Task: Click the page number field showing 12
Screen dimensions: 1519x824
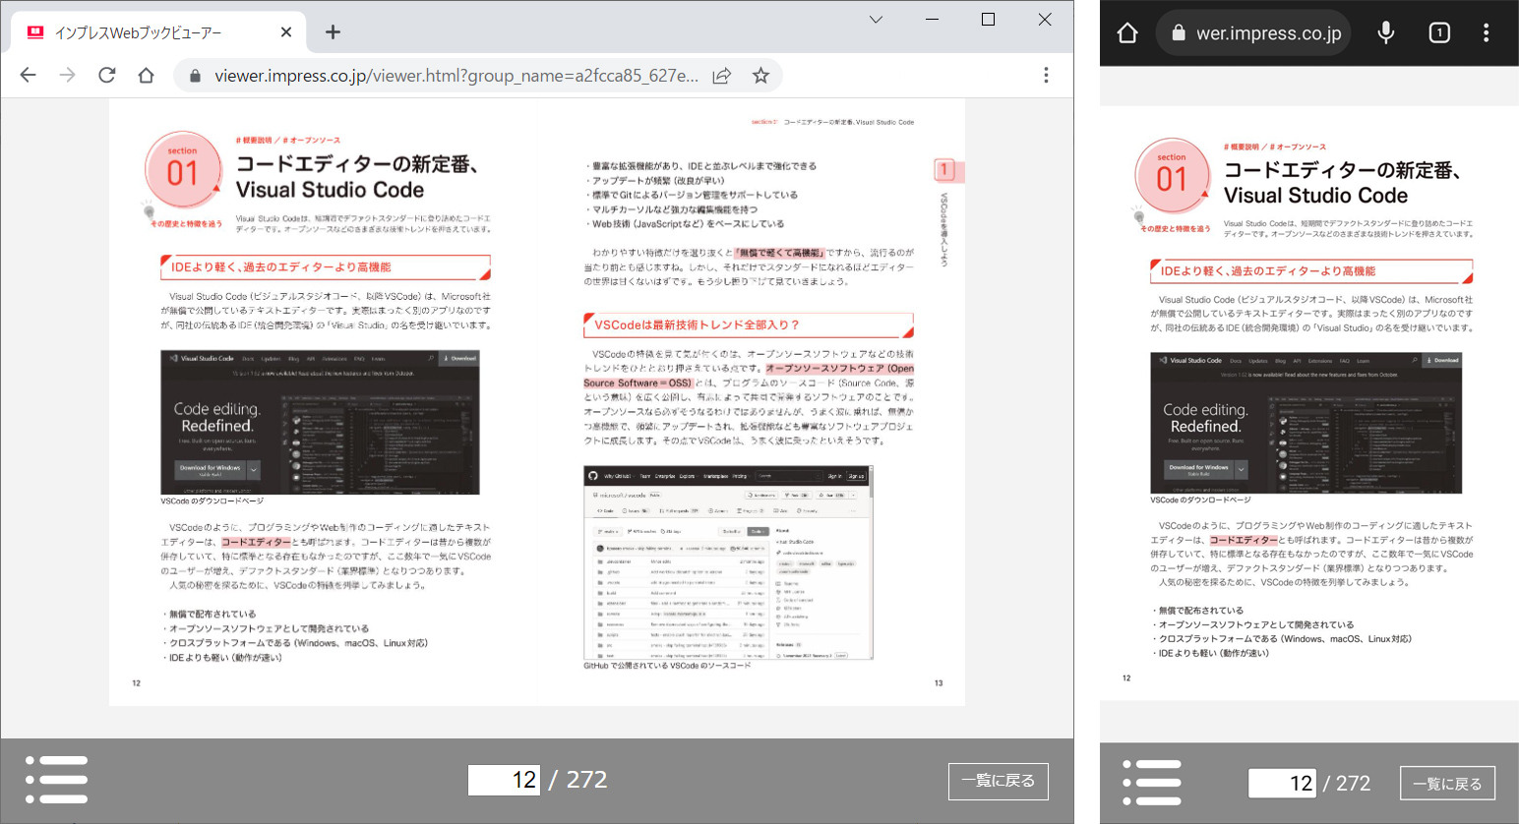Action: (x=504, y=778)
